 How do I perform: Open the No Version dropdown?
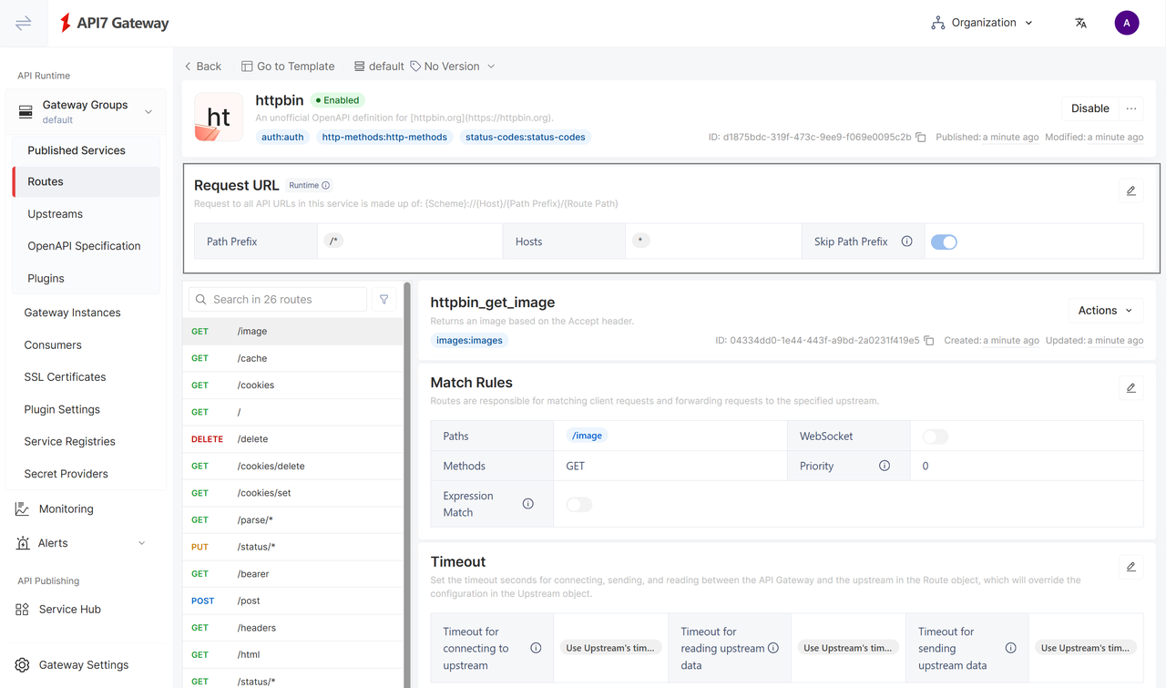coord(453,67)
